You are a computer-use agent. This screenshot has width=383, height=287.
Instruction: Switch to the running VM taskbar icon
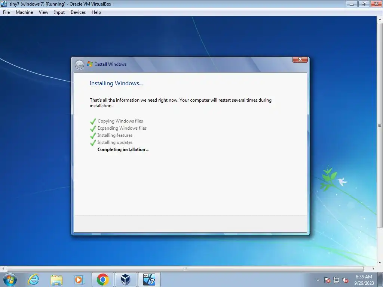point(149,280)
